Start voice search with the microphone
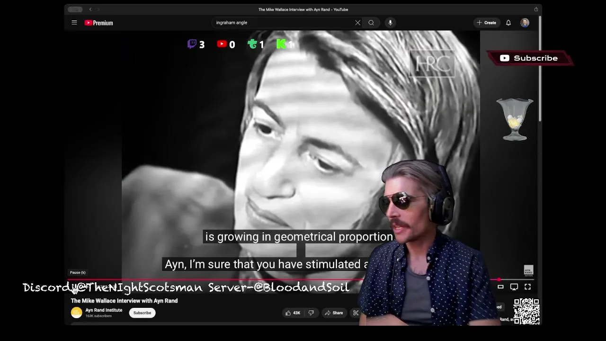The width and height of the screenshot is (606, 341). point(390,23)
